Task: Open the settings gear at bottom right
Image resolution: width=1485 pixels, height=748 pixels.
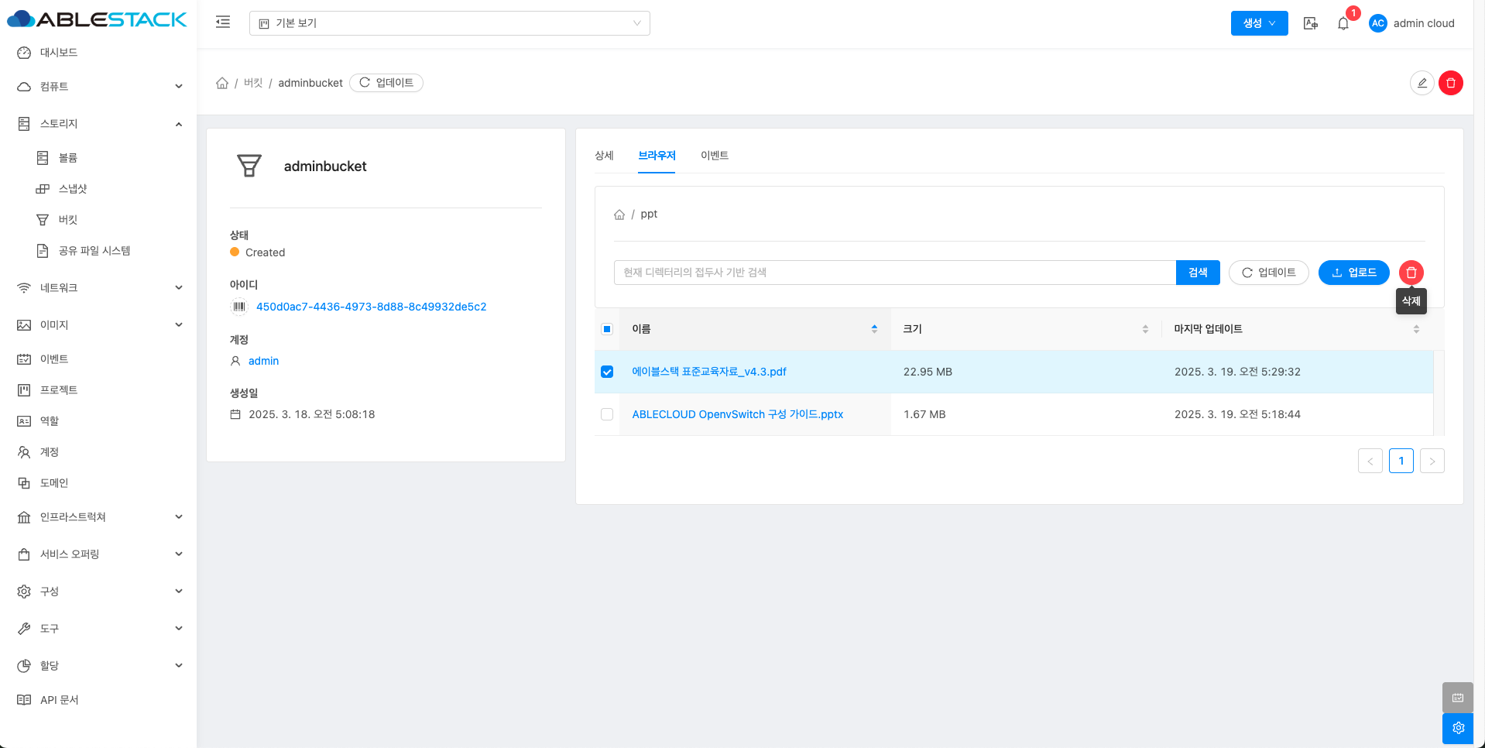Action: (x=1458, y=728)
